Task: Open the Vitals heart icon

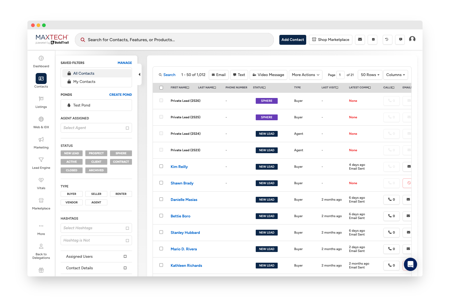Action: pyautogui.click(x=41, y=180)
